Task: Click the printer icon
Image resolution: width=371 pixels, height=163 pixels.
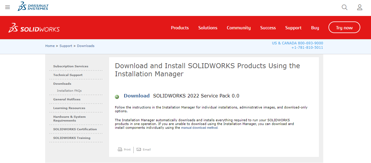Action: (x=120, y=149)
